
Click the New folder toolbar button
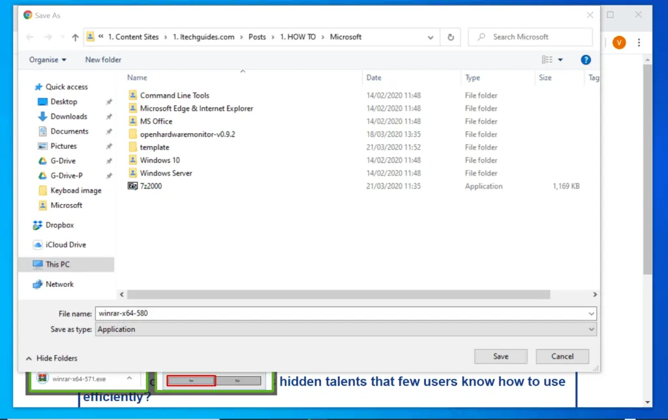103,59
